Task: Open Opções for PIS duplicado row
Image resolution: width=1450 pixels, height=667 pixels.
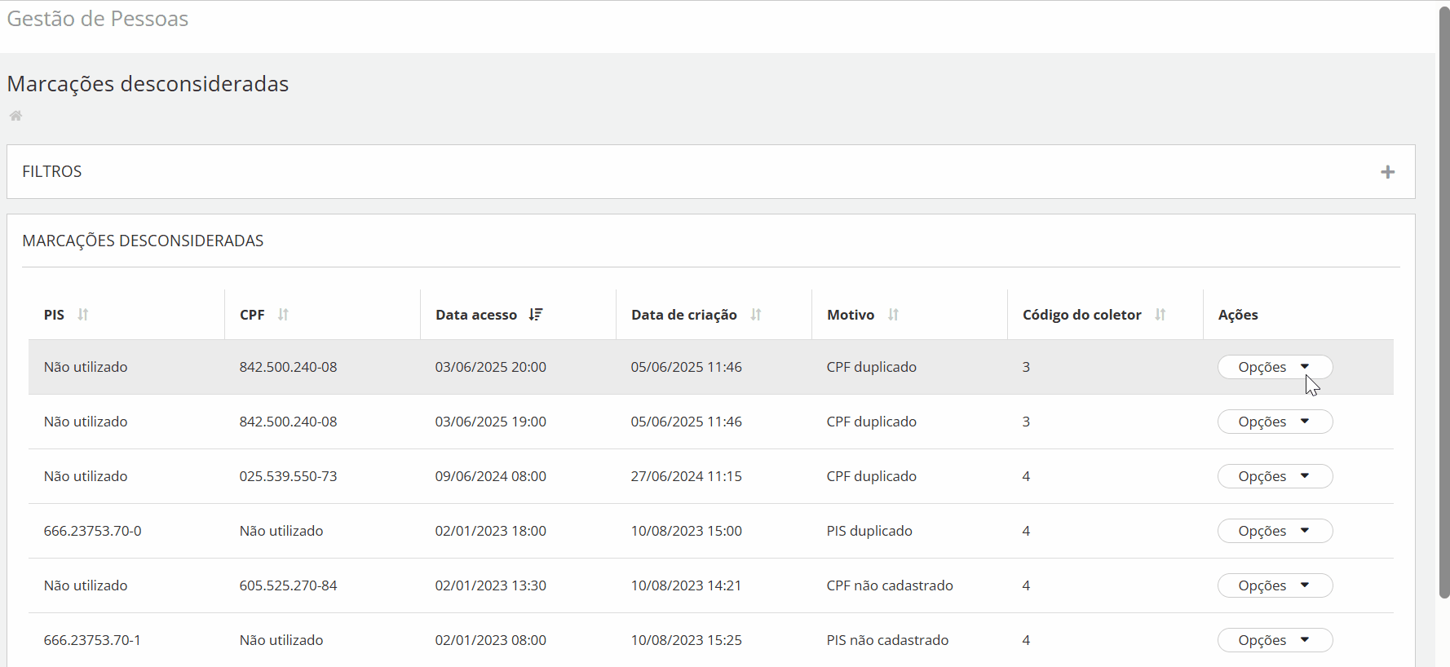Action: pos(1275,531)
